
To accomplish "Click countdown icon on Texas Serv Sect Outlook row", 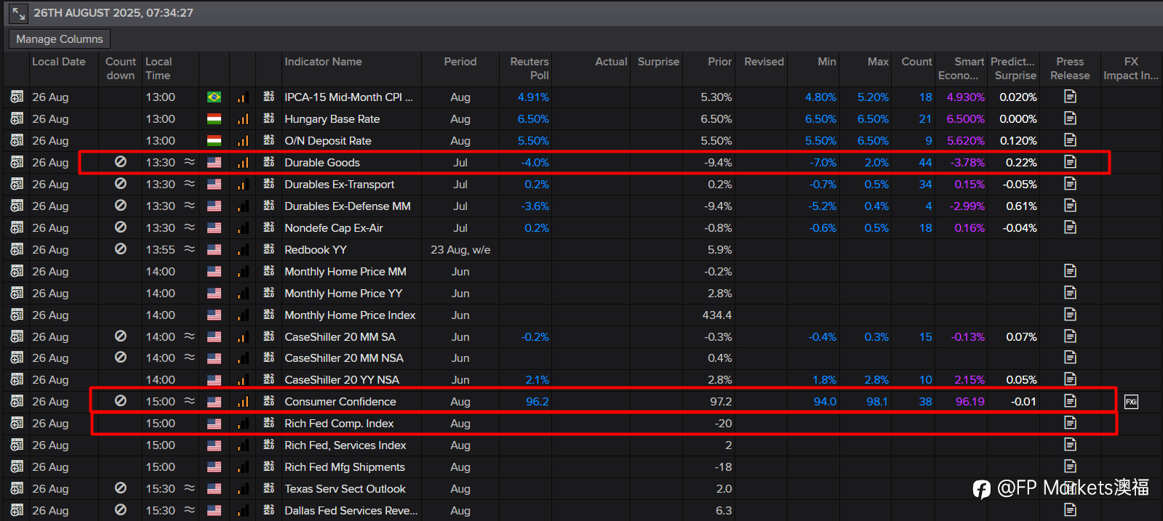I will [121, 488].
